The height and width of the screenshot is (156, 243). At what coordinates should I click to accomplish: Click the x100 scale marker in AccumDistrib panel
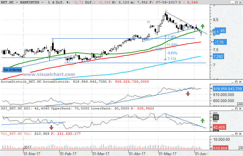pyautogui.click(x=240, y=104)
